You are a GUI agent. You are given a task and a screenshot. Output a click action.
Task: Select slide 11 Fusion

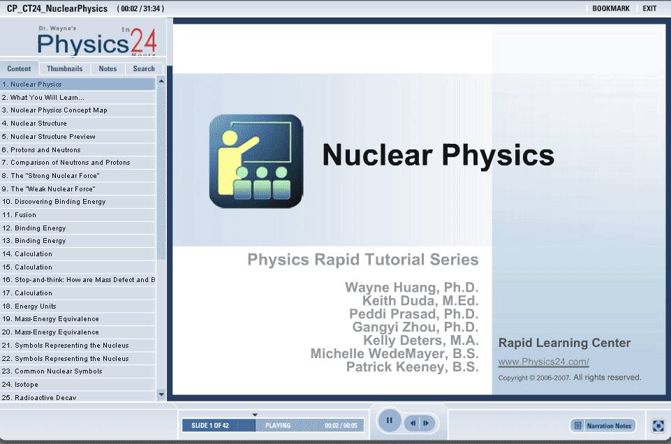click(x=25, y=215)
